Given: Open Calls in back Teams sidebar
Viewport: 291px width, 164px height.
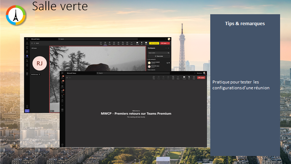Looking at the screenshot, I should [x=27, y=60].
